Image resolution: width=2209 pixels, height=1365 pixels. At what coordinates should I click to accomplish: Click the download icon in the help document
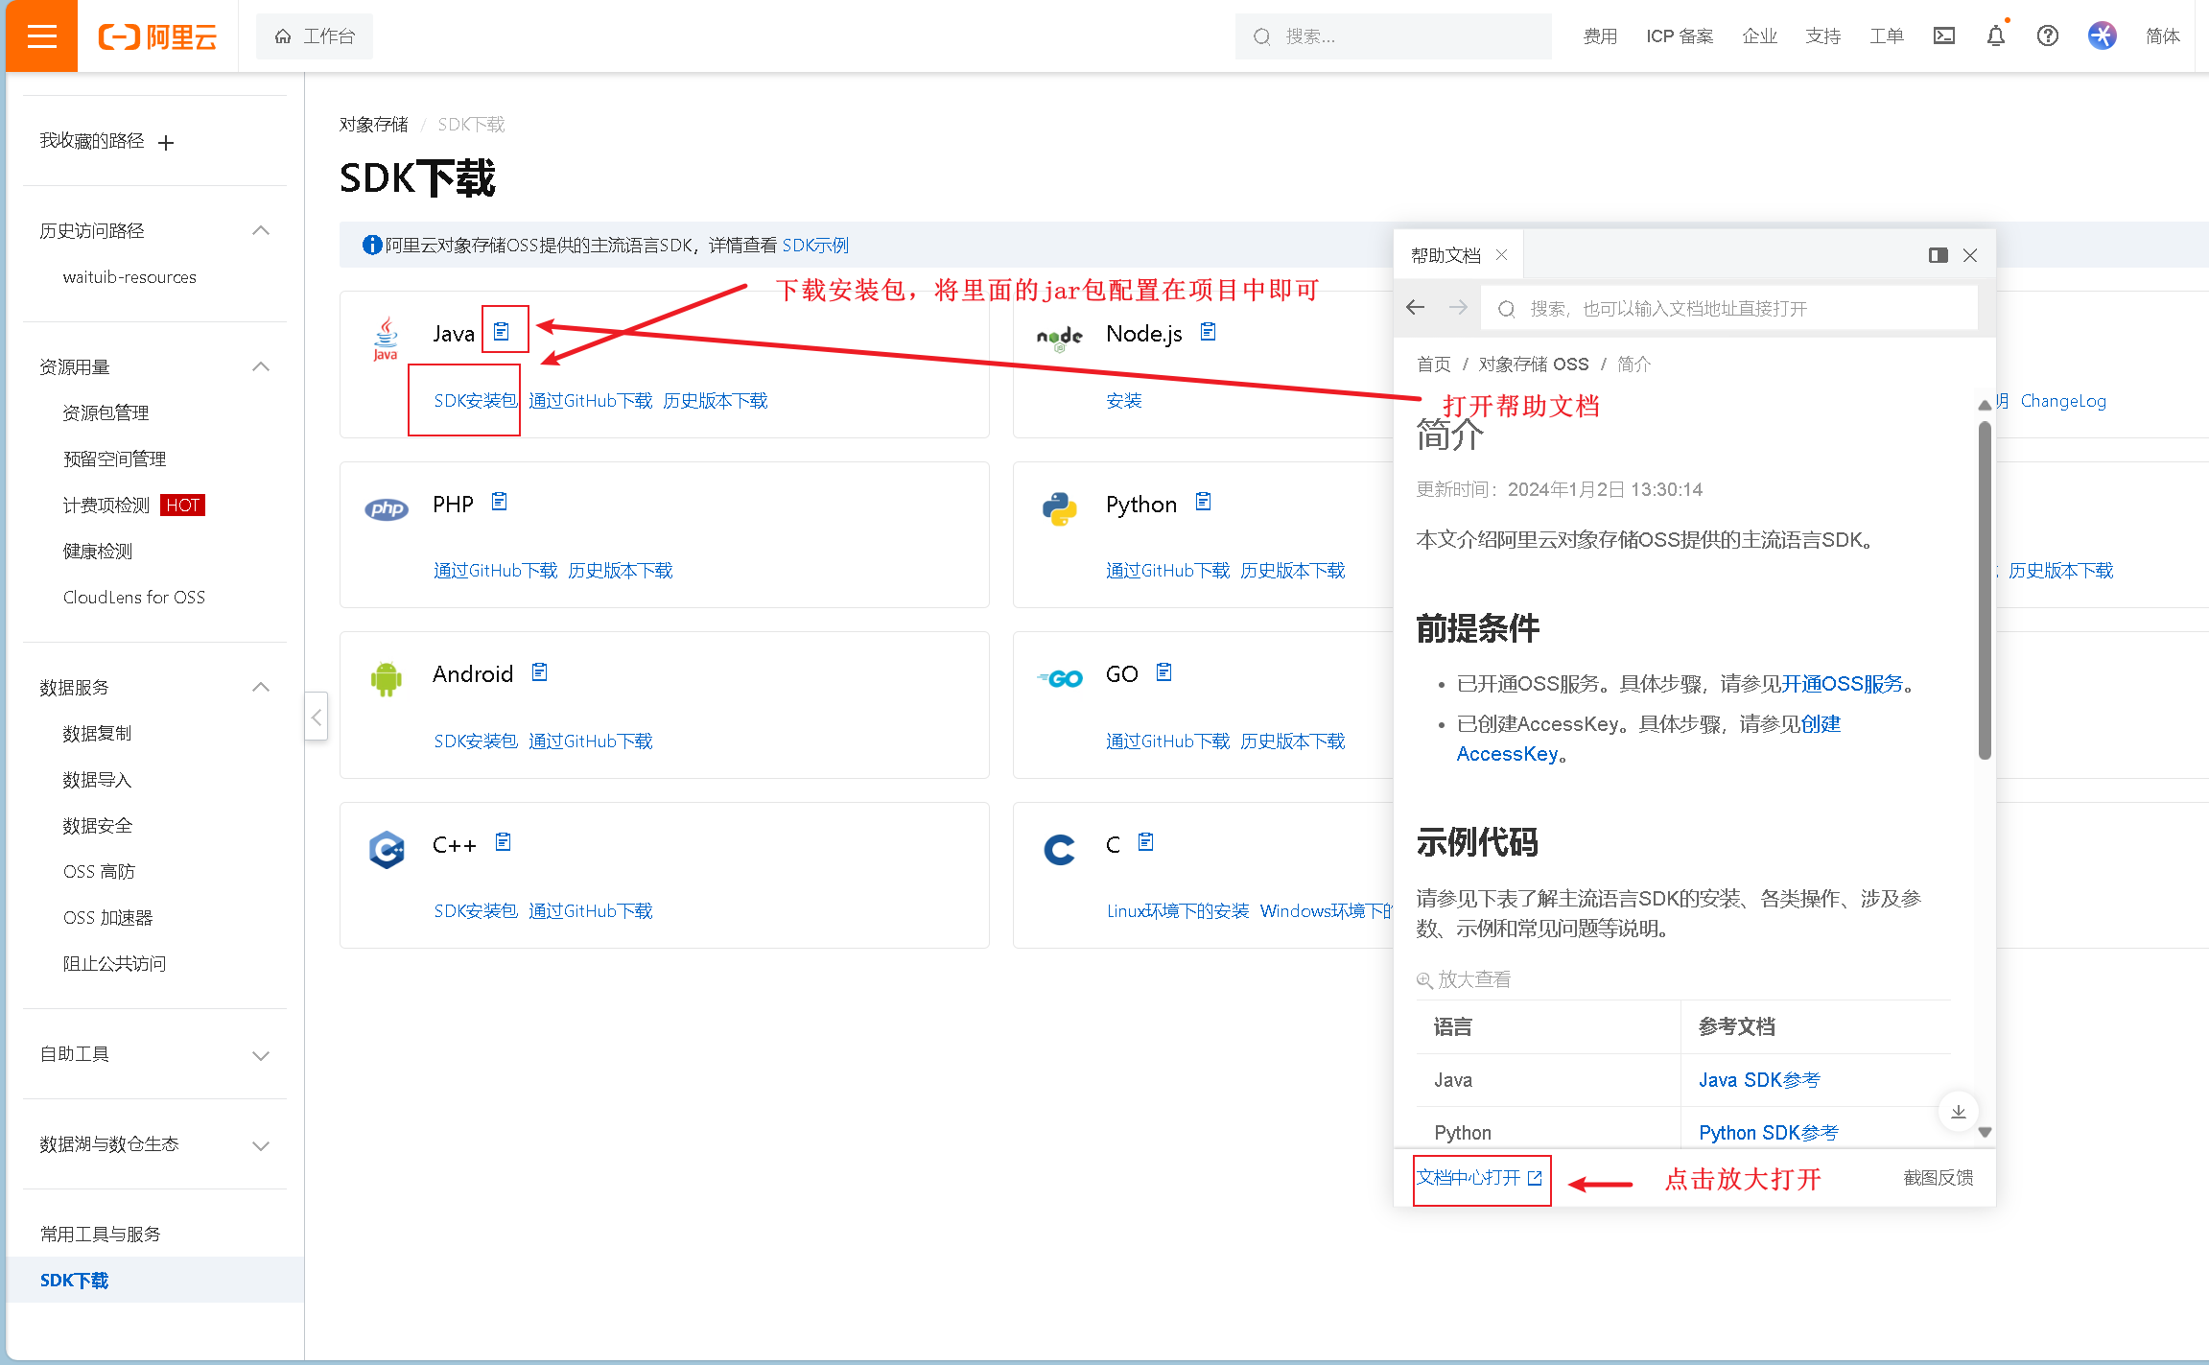point(1958,1112)
